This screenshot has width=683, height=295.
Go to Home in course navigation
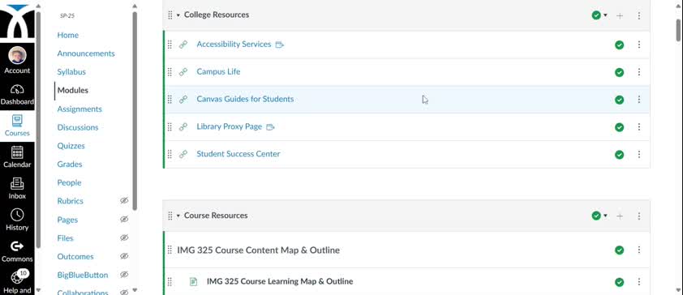68,35
